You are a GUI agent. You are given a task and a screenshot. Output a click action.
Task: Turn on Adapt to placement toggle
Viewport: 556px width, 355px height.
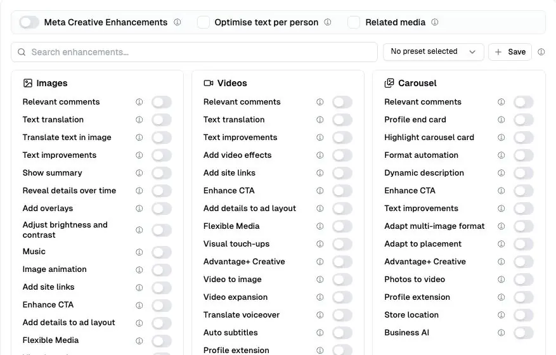pyautogui.click(x=524, y=244)
